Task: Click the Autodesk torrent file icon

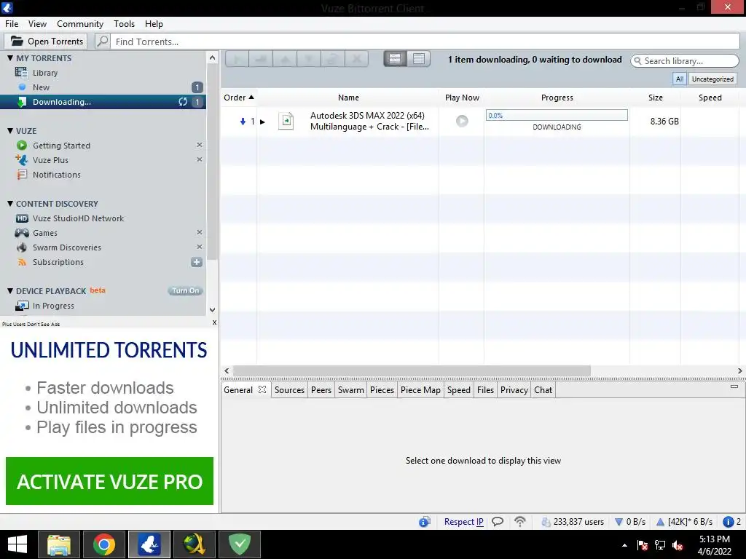Action: click(x=286, y=121)
